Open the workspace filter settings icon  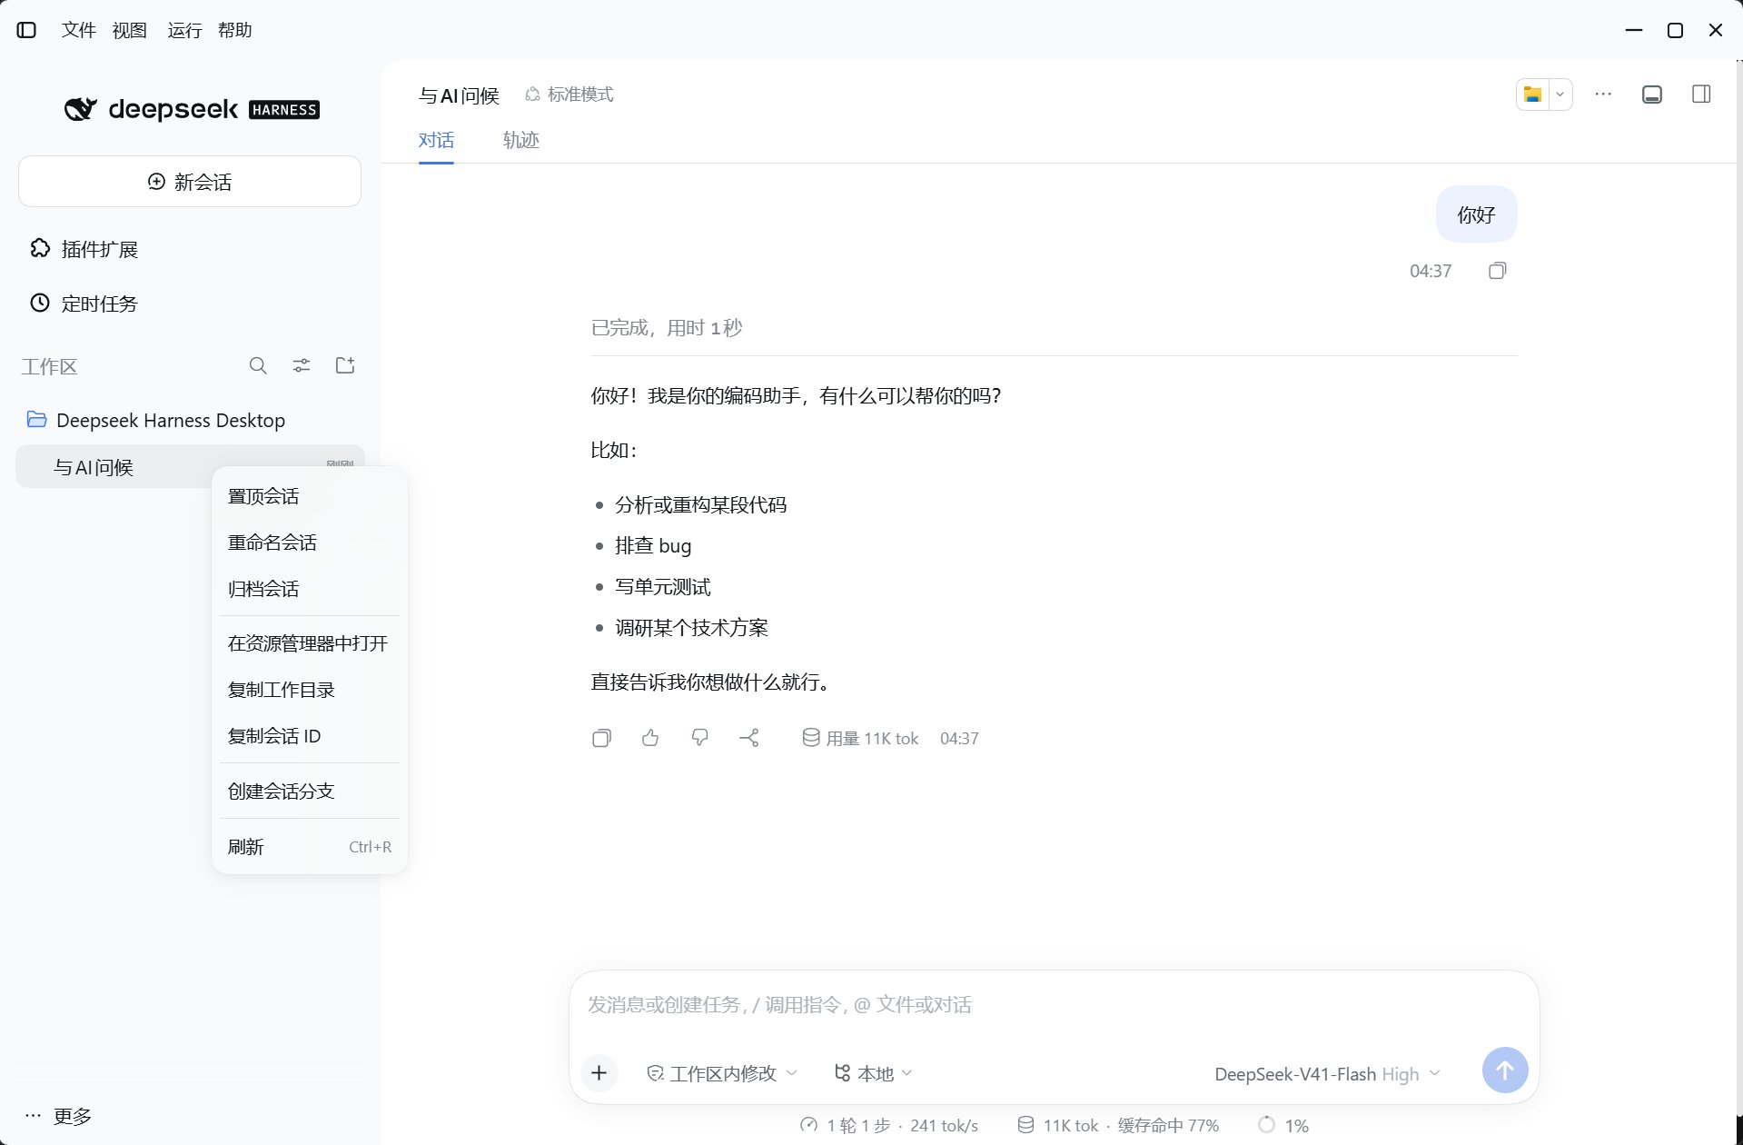point(302,365)
